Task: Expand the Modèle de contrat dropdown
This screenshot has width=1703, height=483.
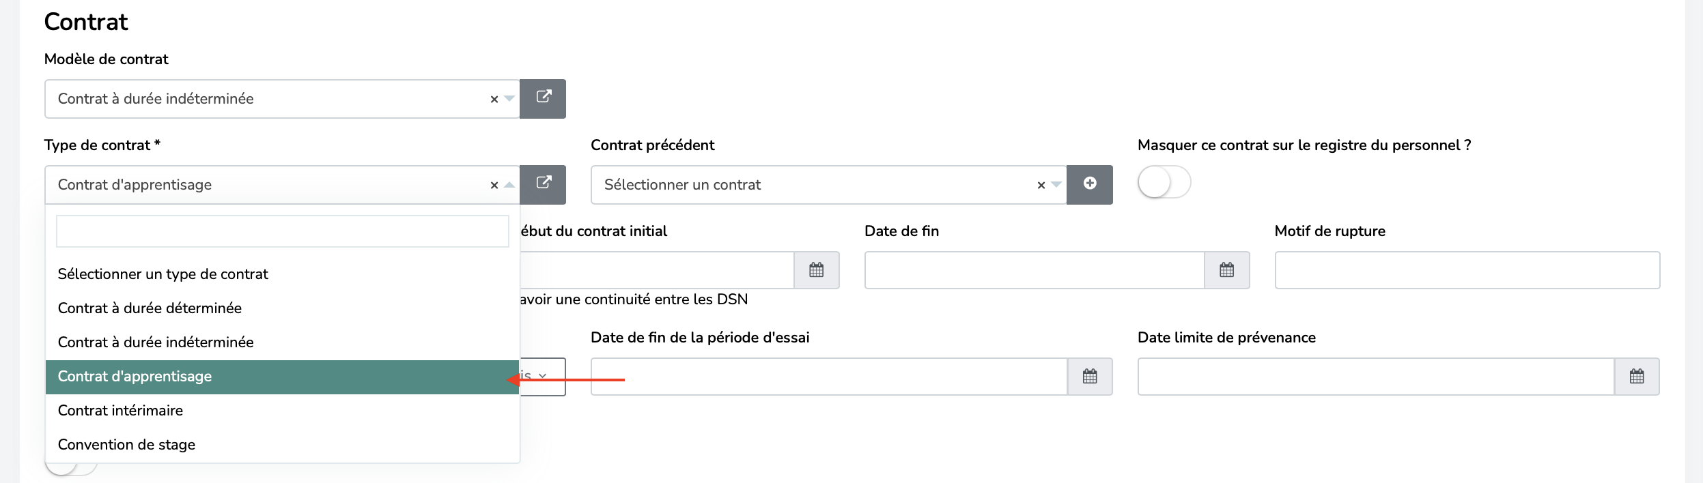Action: click(x=509, y=99)
